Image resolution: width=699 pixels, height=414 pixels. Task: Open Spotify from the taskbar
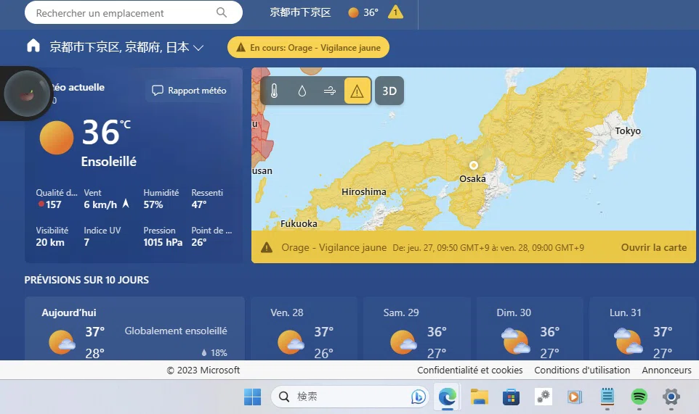click(639, 396)
